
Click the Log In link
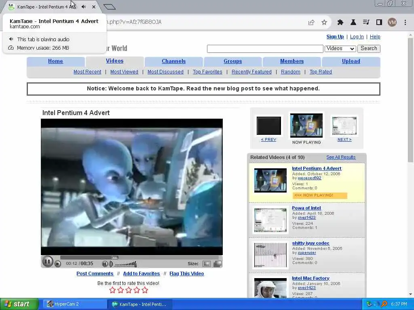pos(357,37)
